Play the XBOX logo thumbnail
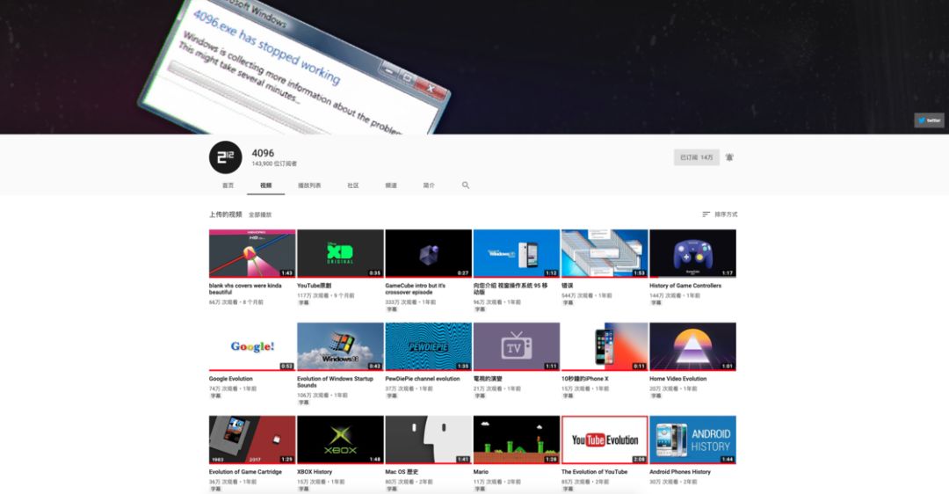 point(340,440)
